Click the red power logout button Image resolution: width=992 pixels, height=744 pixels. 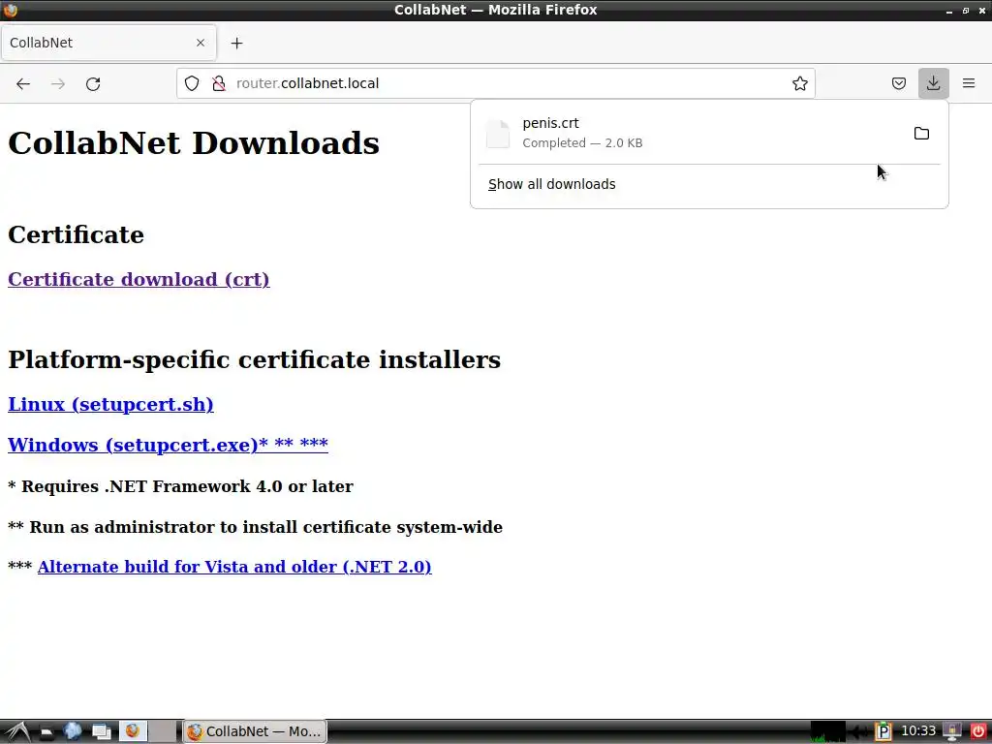(x=978, y=732)
